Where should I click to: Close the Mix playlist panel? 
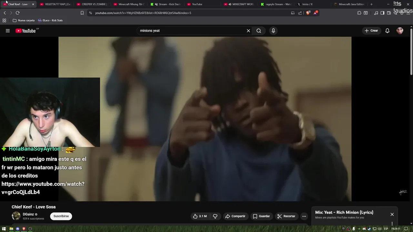(392, 214)
